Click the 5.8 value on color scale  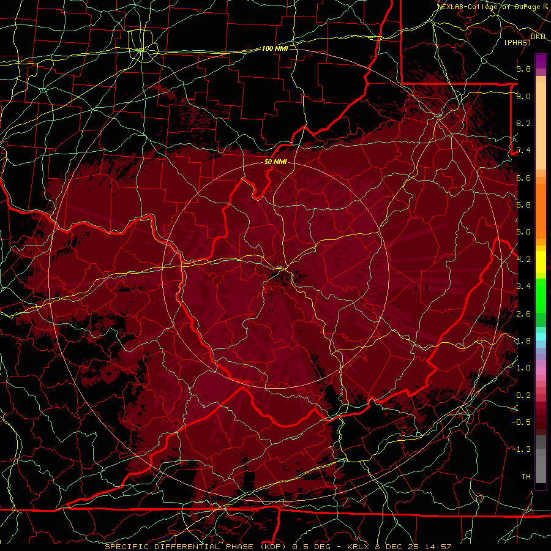point(523,205)
